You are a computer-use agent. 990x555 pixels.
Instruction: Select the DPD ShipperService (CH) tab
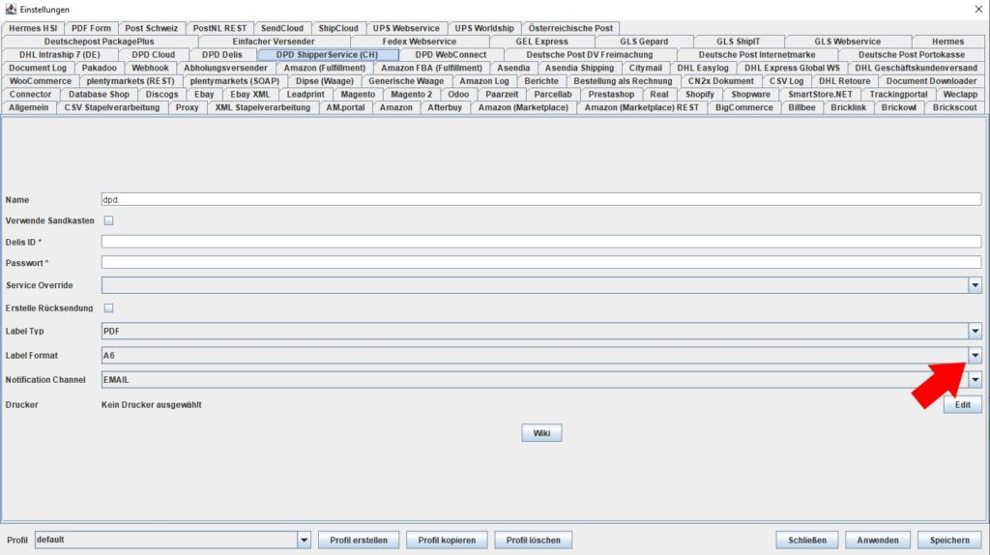coord(327,55)
